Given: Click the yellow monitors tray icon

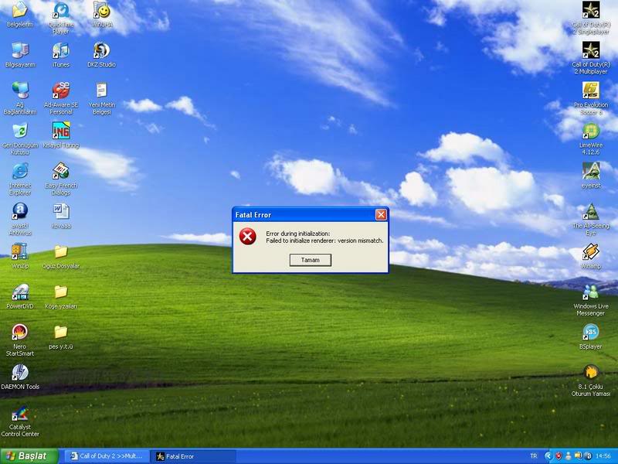Looking at the screenshot, I should coord(578,456).
